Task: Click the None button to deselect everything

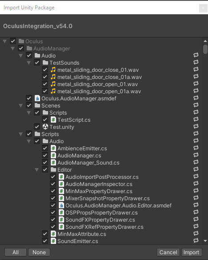Action: pyautogui.click(x=39, y=252)
